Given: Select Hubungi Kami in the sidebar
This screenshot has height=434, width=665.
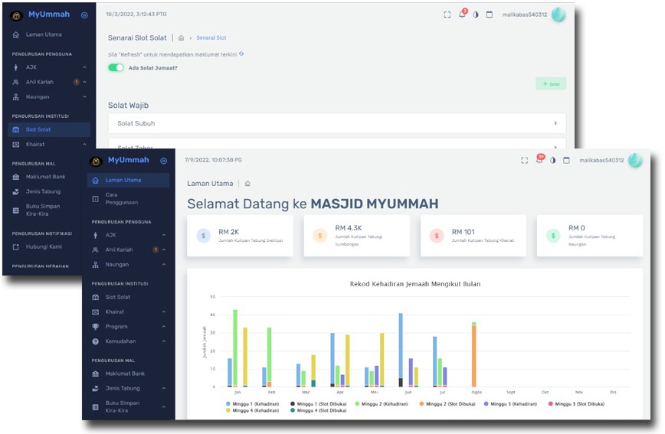Looking at the screenshot, I should [44, 247].
